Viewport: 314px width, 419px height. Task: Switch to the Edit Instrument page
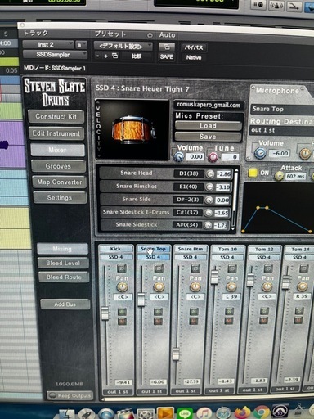pos(56,133)
